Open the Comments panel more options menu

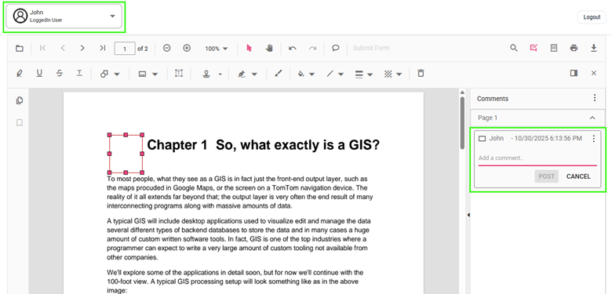(x=595, y=98)
